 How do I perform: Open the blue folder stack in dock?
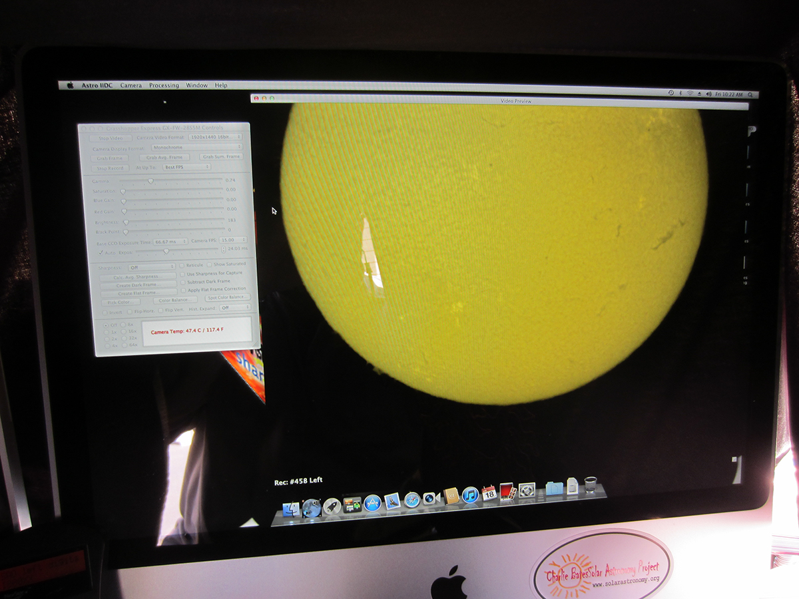[x=554, y=487]
